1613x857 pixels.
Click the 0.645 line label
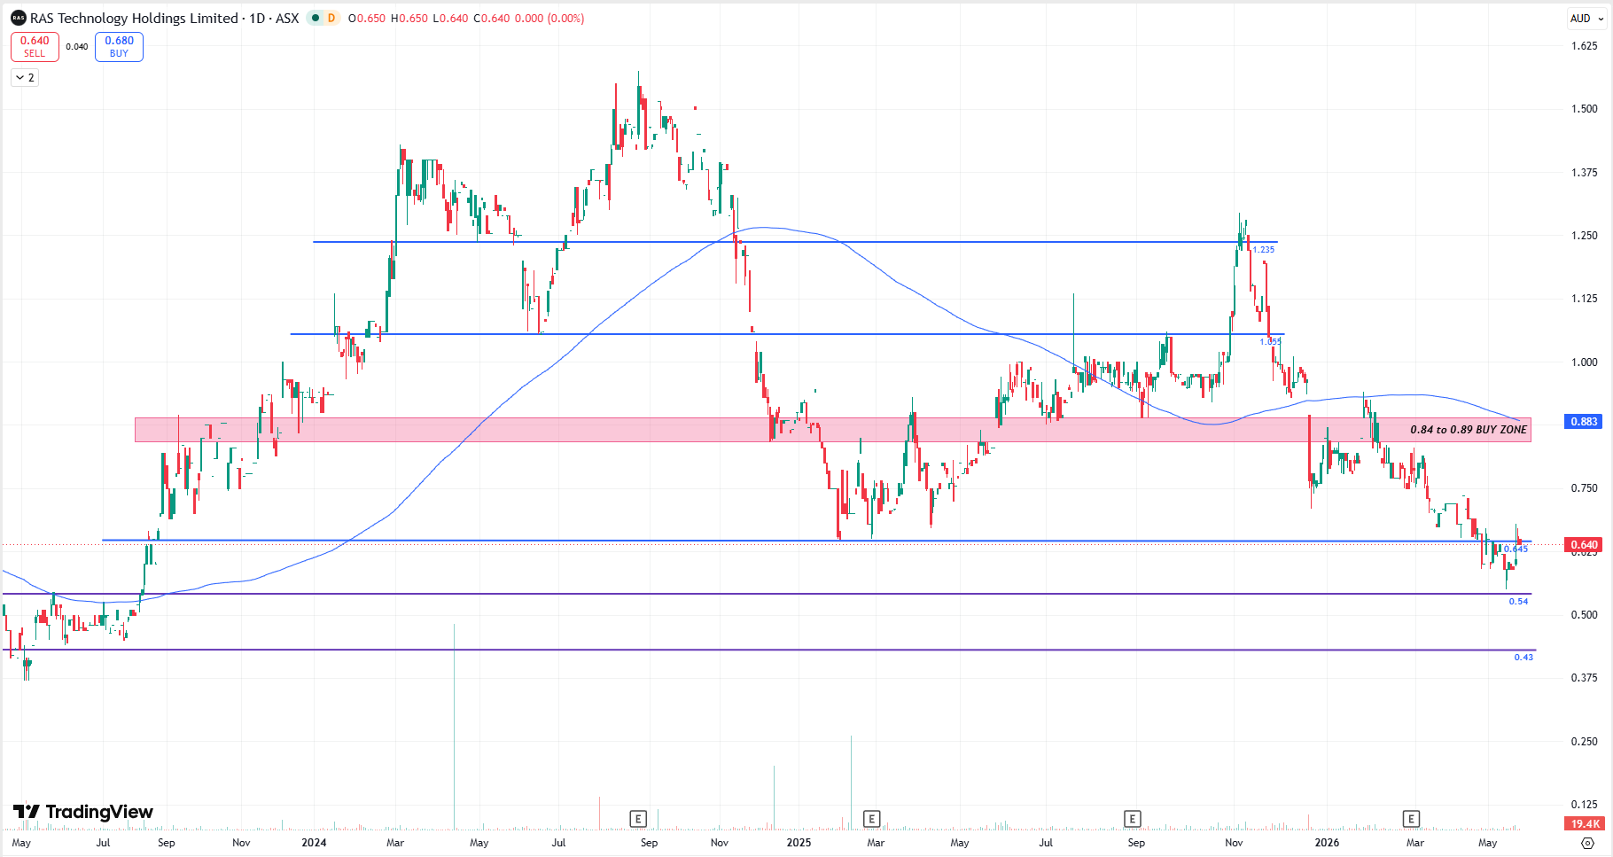point(1516,549)
